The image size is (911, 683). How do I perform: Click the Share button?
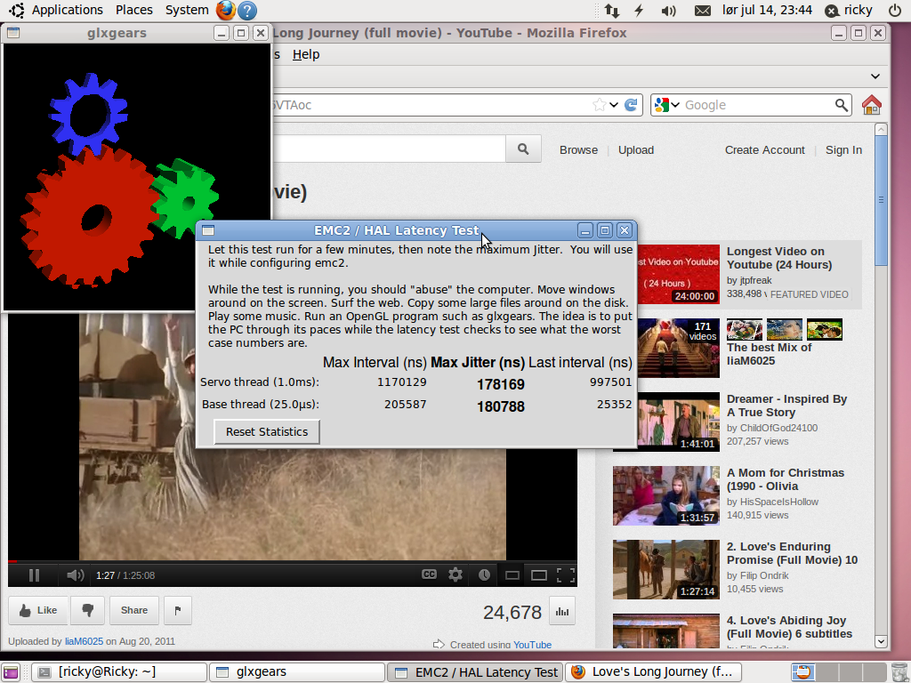pos(134,610)
